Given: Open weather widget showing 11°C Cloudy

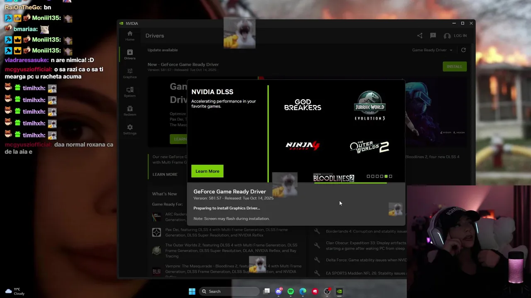Looking at the screenshot, I should [15, 291].
